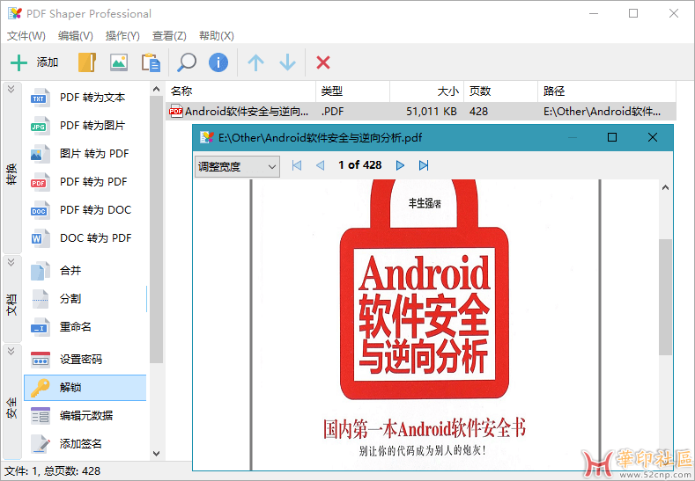Click the sidebar scroll up arrow
This screenshot has height=481, width=695.
pos(156,89)
